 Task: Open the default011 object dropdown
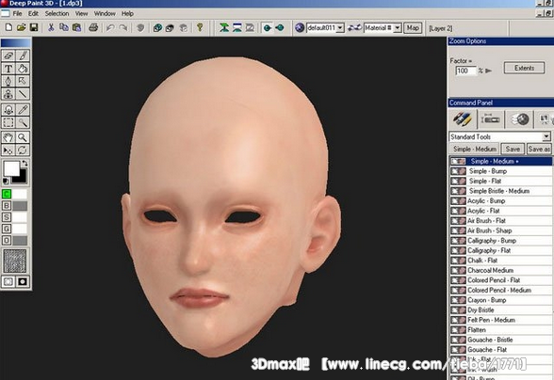click(340, 28)
